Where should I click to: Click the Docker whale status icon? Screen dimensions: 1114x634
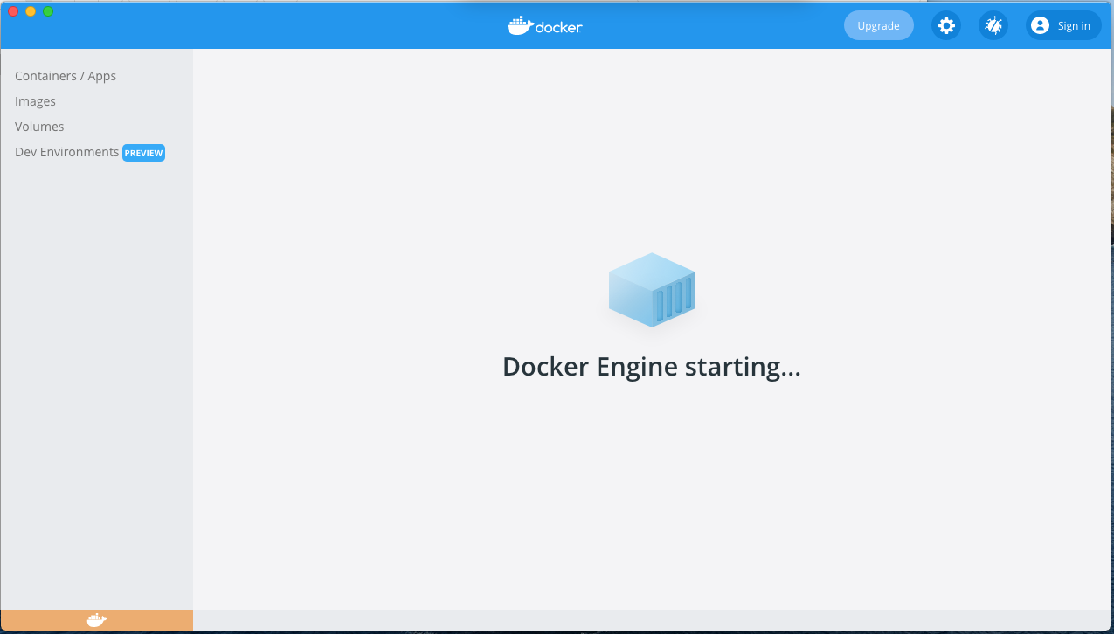[97, 620]
